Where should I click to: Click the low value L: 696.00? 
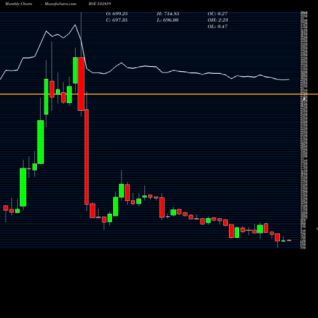168,20
